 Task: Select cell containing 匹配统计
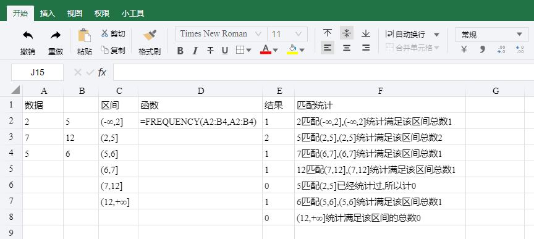click(x=380, y=106)
